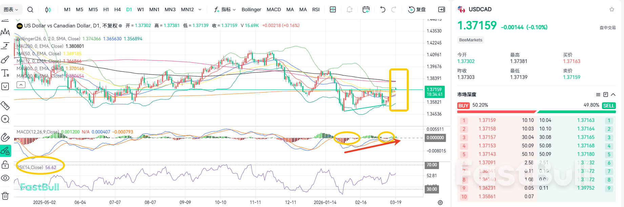Screen dimensions: 624x207
Task: Select the trend projection tool
Action: 5,46
